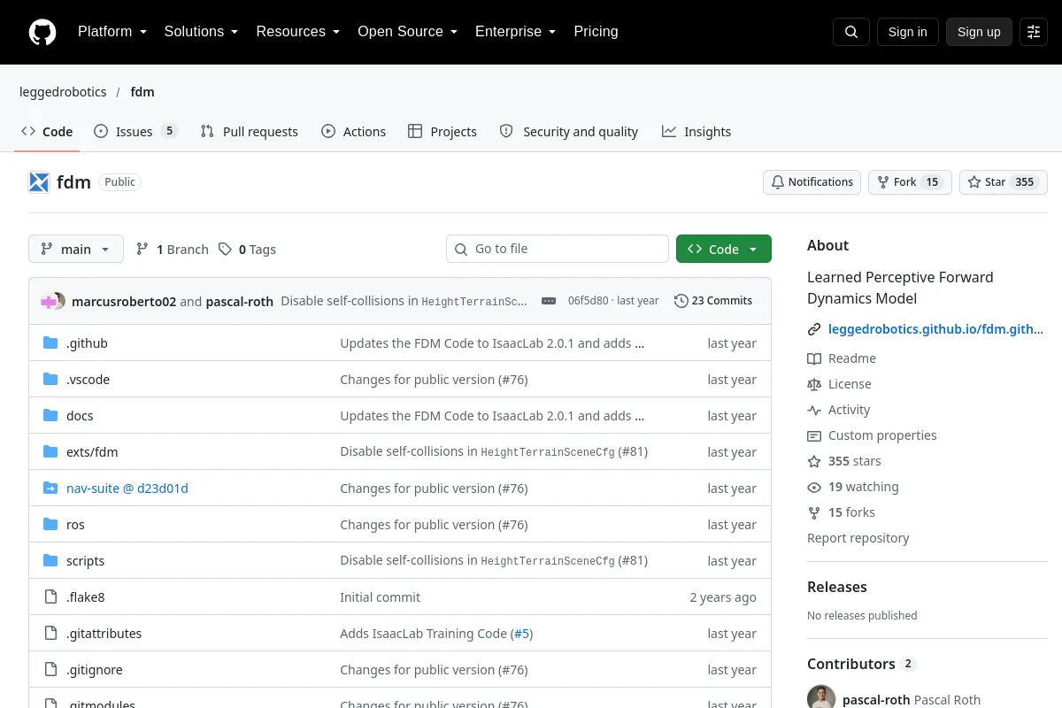Open the leggedrobotics organization link
Image resolution: width=1062 pixels, height=708 pixels.
click(63, 92)
